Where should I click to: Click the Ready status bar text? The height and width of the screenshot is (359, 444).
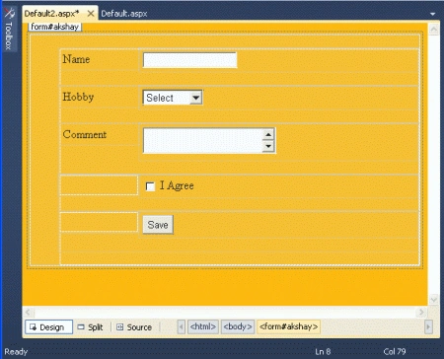pyautogui.click(x=16, y=352)
